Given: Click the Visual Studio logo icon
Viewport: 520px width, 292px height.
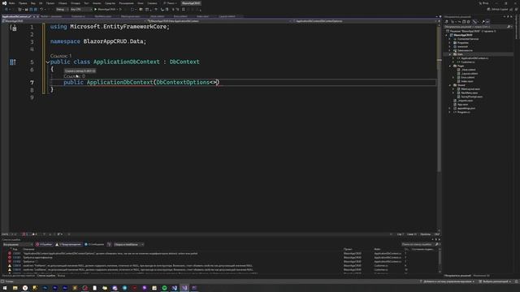Looking at the screenshot, I should (4, 3).
